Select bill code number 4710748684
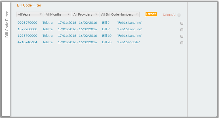Viewport: 219px width, 118px height. pyautogui.click(x=27, y=42)
